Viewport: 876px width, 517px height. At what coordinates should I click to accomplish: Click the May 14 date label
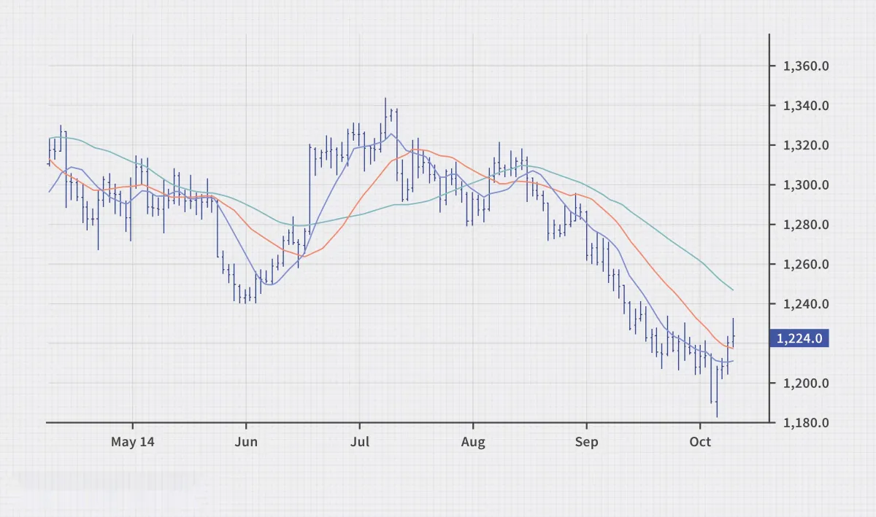(133, 442)
